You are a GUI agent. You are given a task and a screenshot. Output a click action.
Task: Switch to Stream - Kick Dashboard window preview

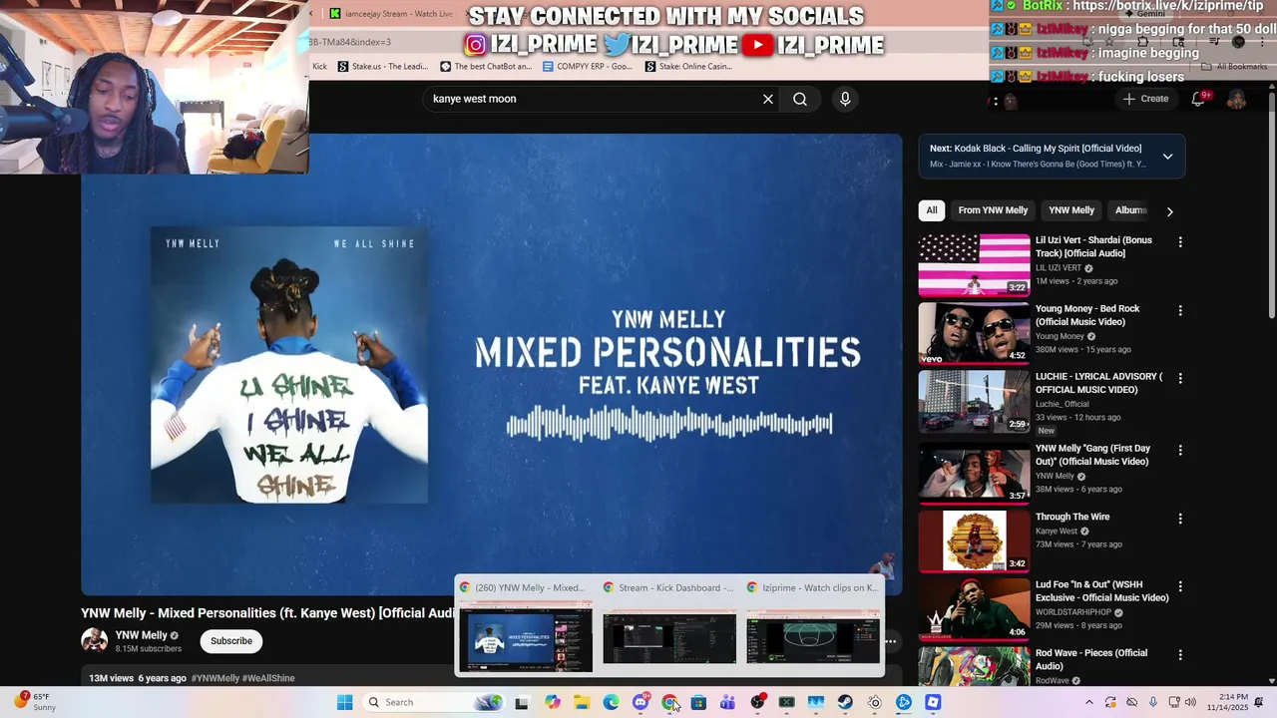tap(669, 624)
